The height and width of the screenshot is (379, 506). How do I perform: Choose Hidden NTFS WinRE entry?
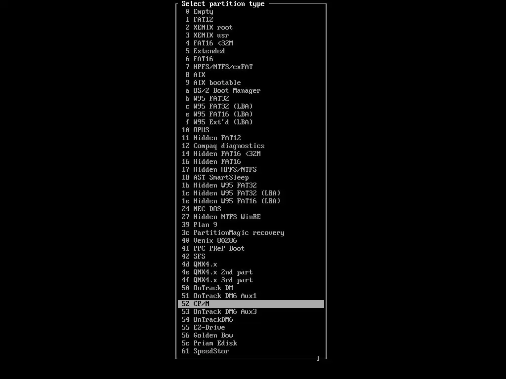tap(251, 217)
